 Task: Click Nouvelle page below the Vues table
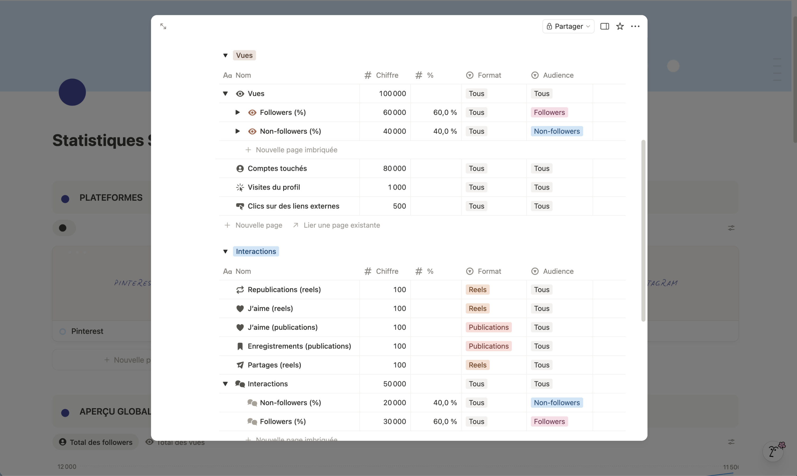tap(253, 225)
